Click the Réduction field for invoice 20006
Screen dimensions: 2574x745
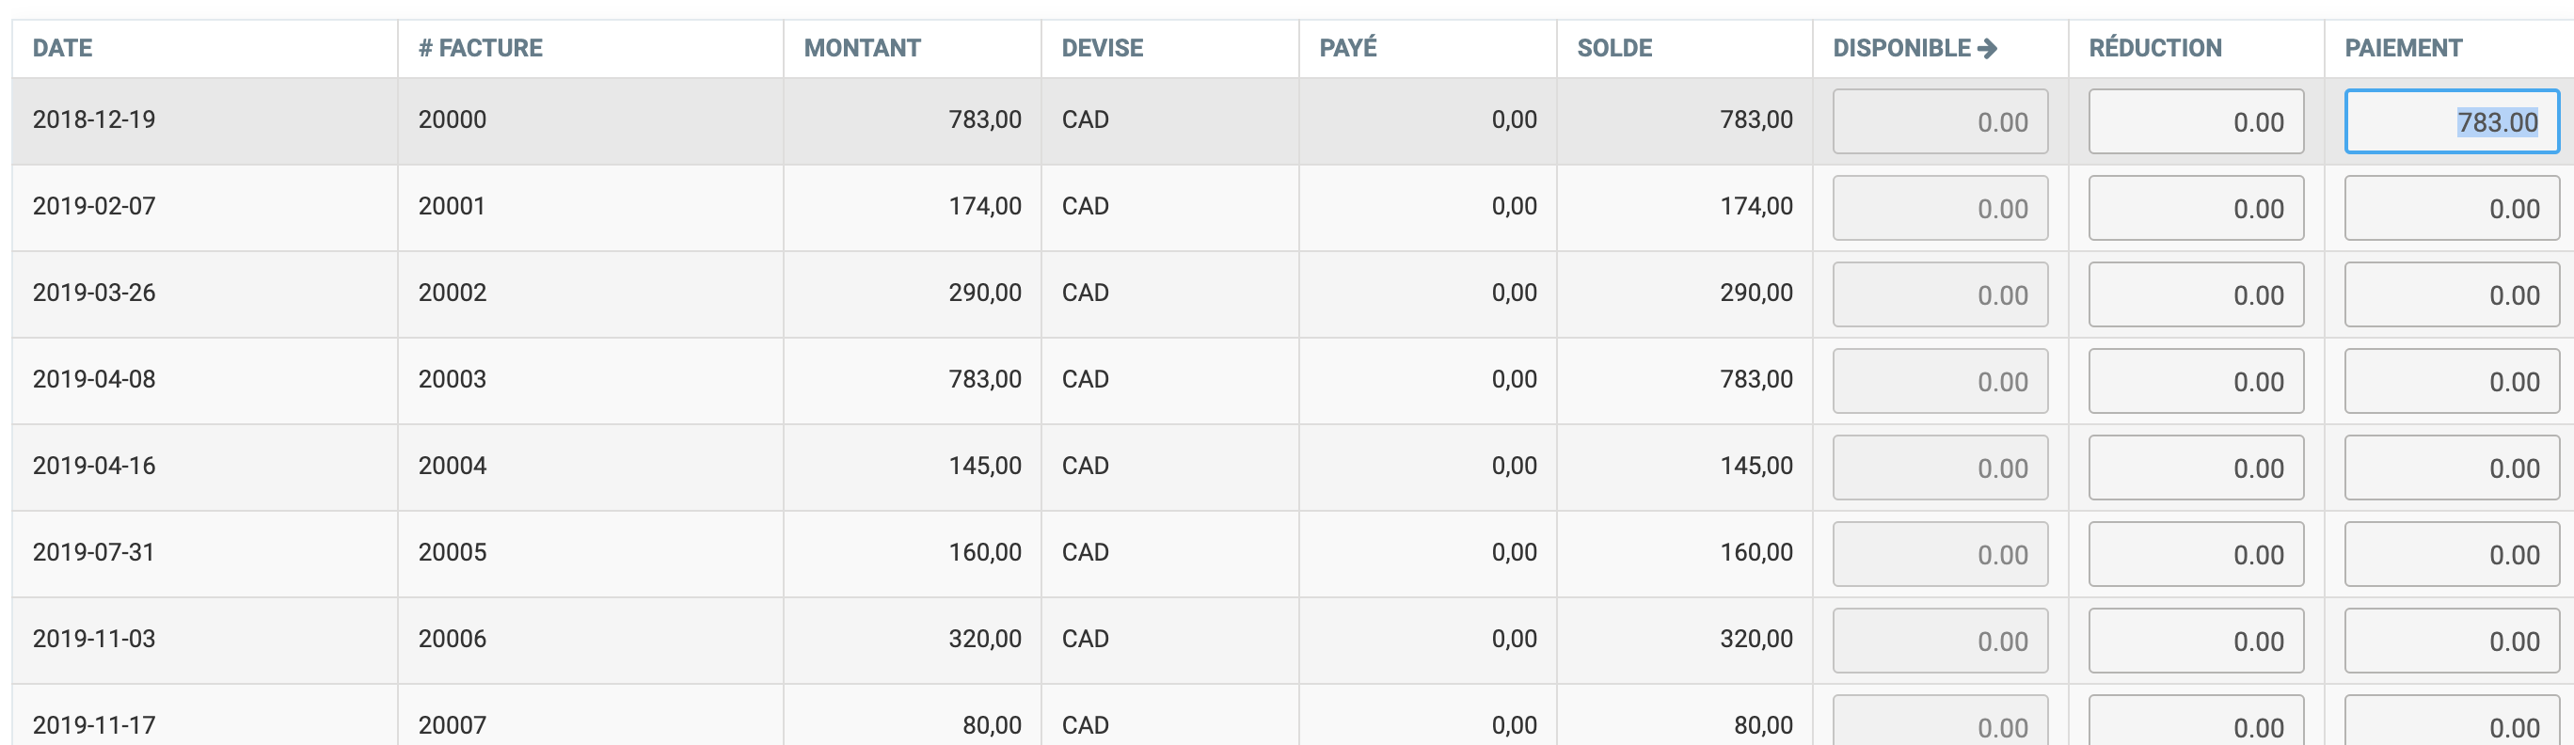pos(2195,641)
